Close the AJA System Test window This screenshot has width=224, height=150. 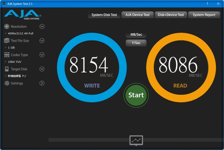pos(218,4)
